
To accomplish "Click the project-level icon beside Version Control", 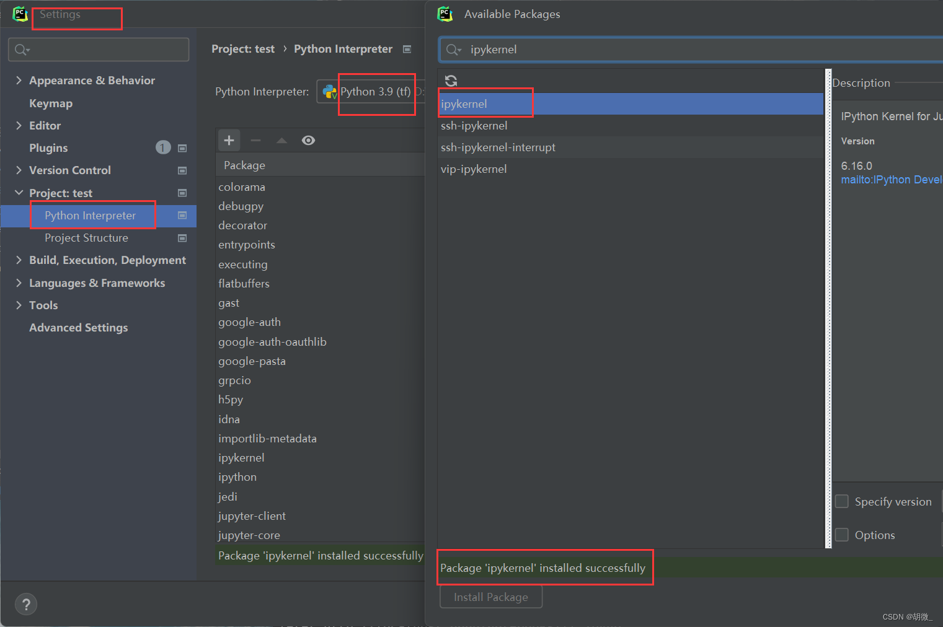I will [182, 170].
